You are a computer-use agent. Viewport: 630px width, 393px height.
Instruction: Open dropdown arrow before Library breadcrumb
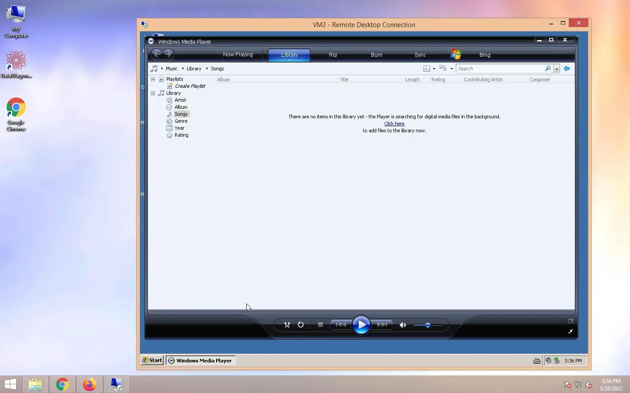click(x=183, y=69)
